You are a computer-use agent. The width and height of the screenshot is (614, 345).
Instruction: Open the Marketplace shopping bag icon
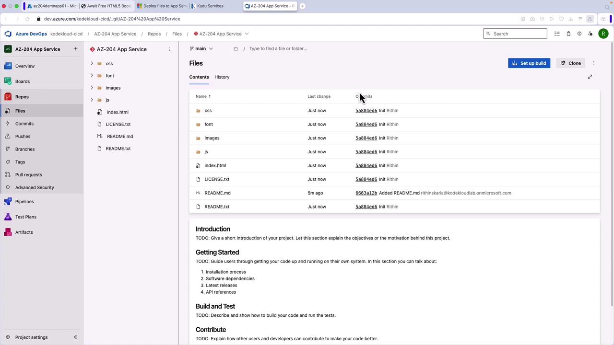pyautogui.click(x=568, y=34)
